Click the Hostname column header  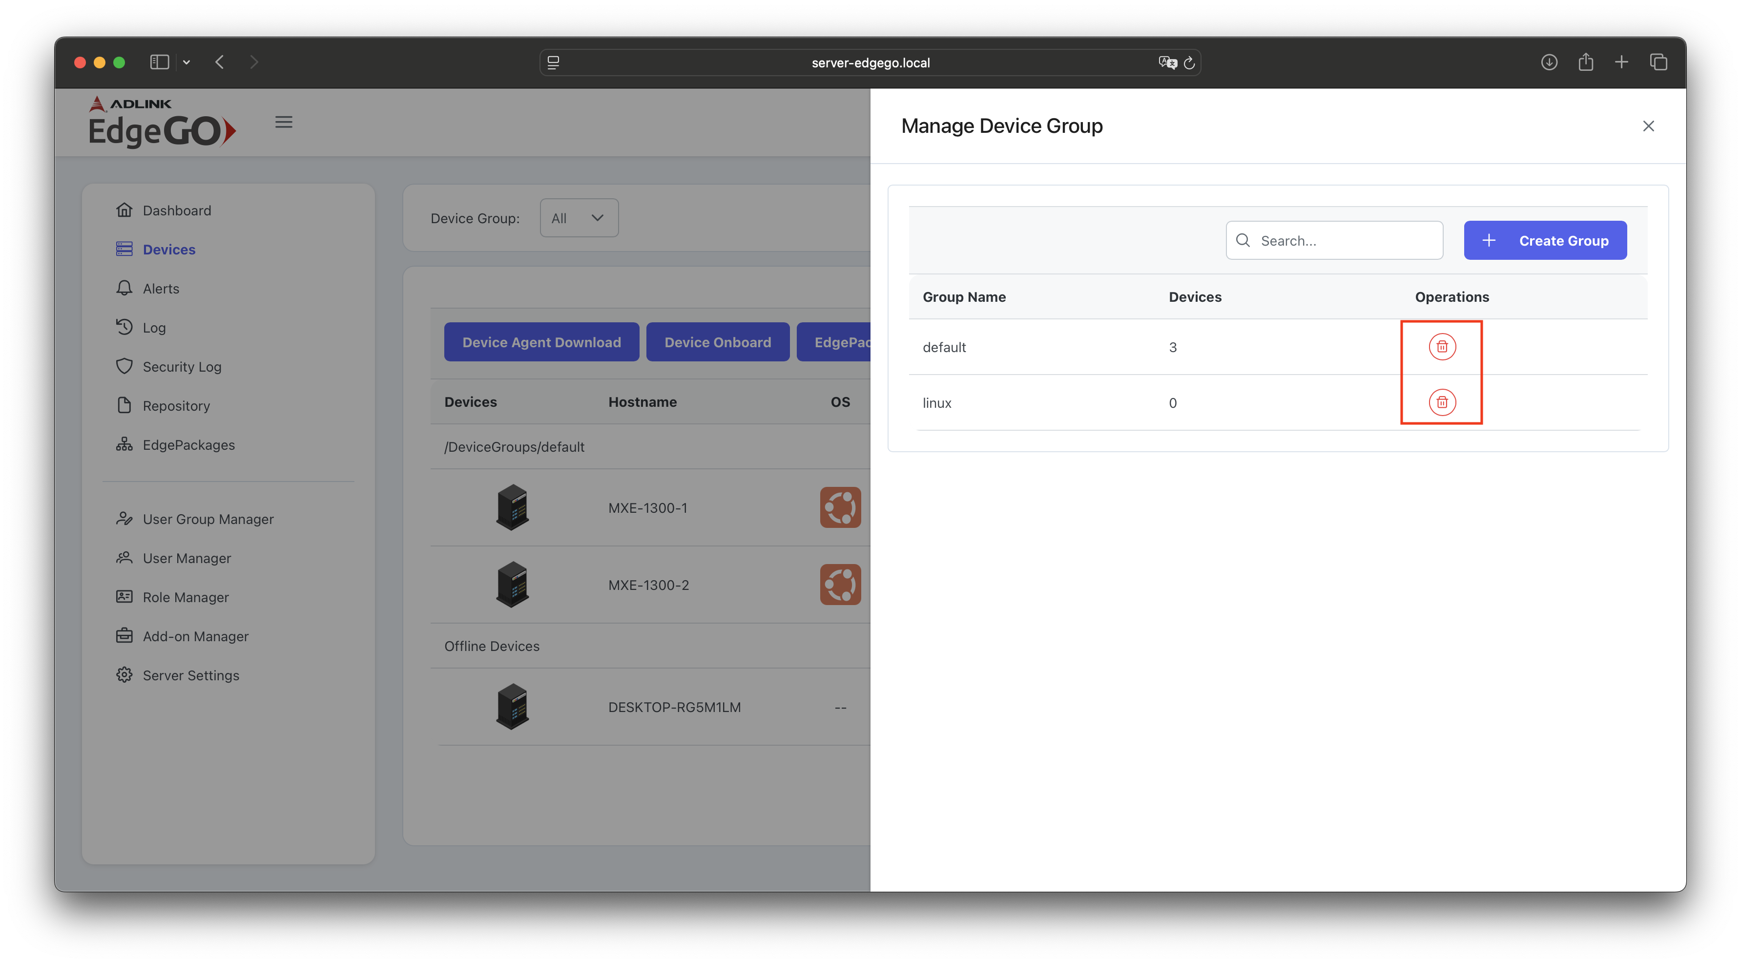pyautogui.click(x=642, y=402)
